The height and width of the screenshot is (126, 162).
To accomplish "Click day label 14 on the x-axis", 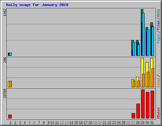I will click(x=71, y=123).
